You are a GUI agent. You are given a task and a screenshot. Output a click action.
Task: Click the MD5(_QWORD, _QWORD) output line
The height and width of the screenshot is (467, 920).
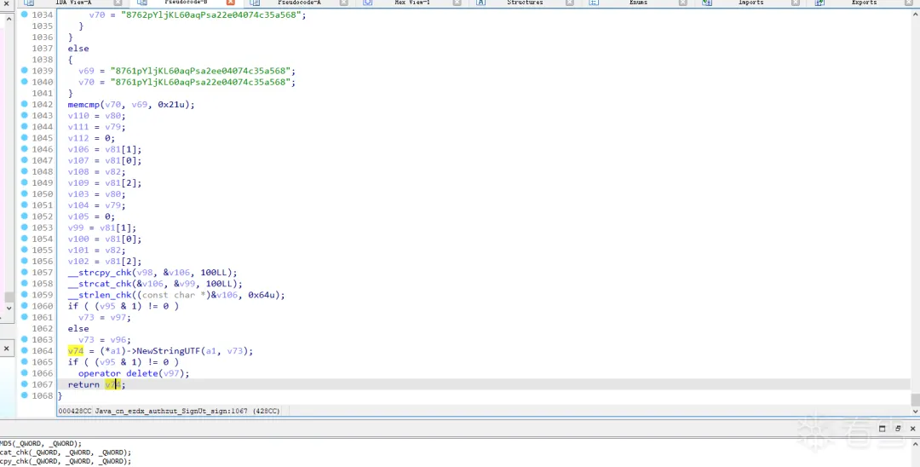[41, 443]
